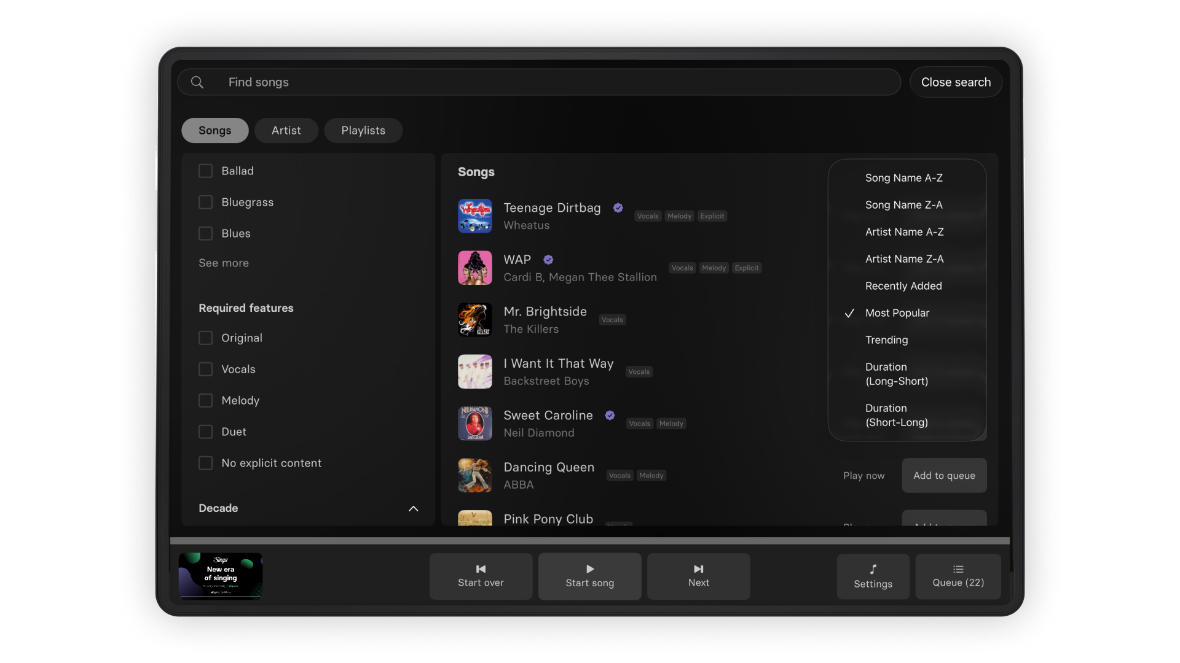Tick the Bluegrass genre checkbox
This screenshot has height=663, width=1180.
[x=205, y=202]
